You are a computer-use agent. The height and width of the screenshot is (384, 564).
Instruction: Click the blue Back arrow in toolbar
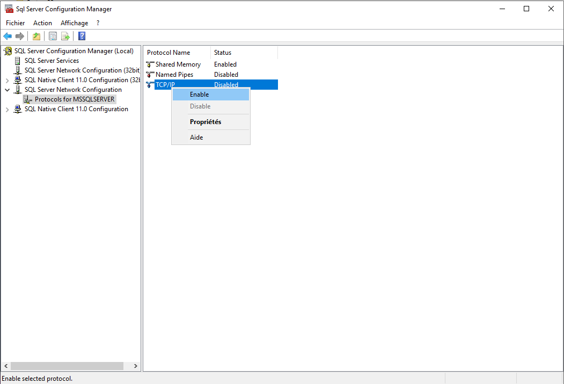click(x=8, y=36)
